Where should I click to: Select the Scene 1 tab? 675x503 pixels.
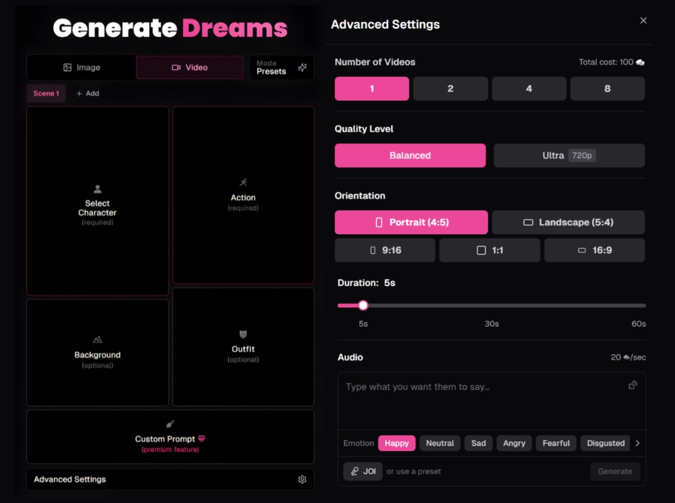coord(45,93)
